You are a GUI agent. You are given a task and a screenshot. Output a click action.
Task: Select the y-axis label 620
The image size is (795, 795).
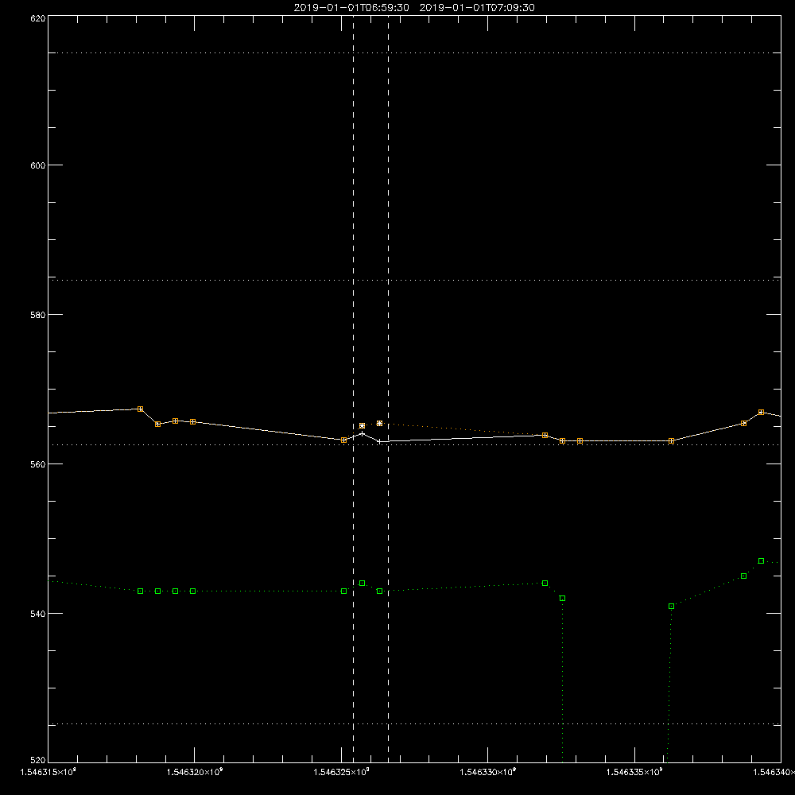point(38,19)
